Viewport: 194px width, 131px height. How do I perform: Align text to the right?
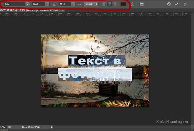(114, 4)
